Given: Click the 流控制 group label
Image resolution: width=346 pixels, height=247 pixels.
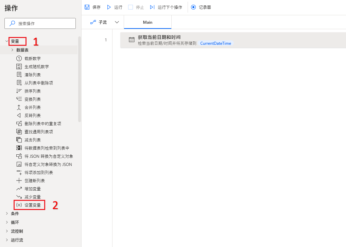Looking at the screenshot, I should [x=17, y=231].
